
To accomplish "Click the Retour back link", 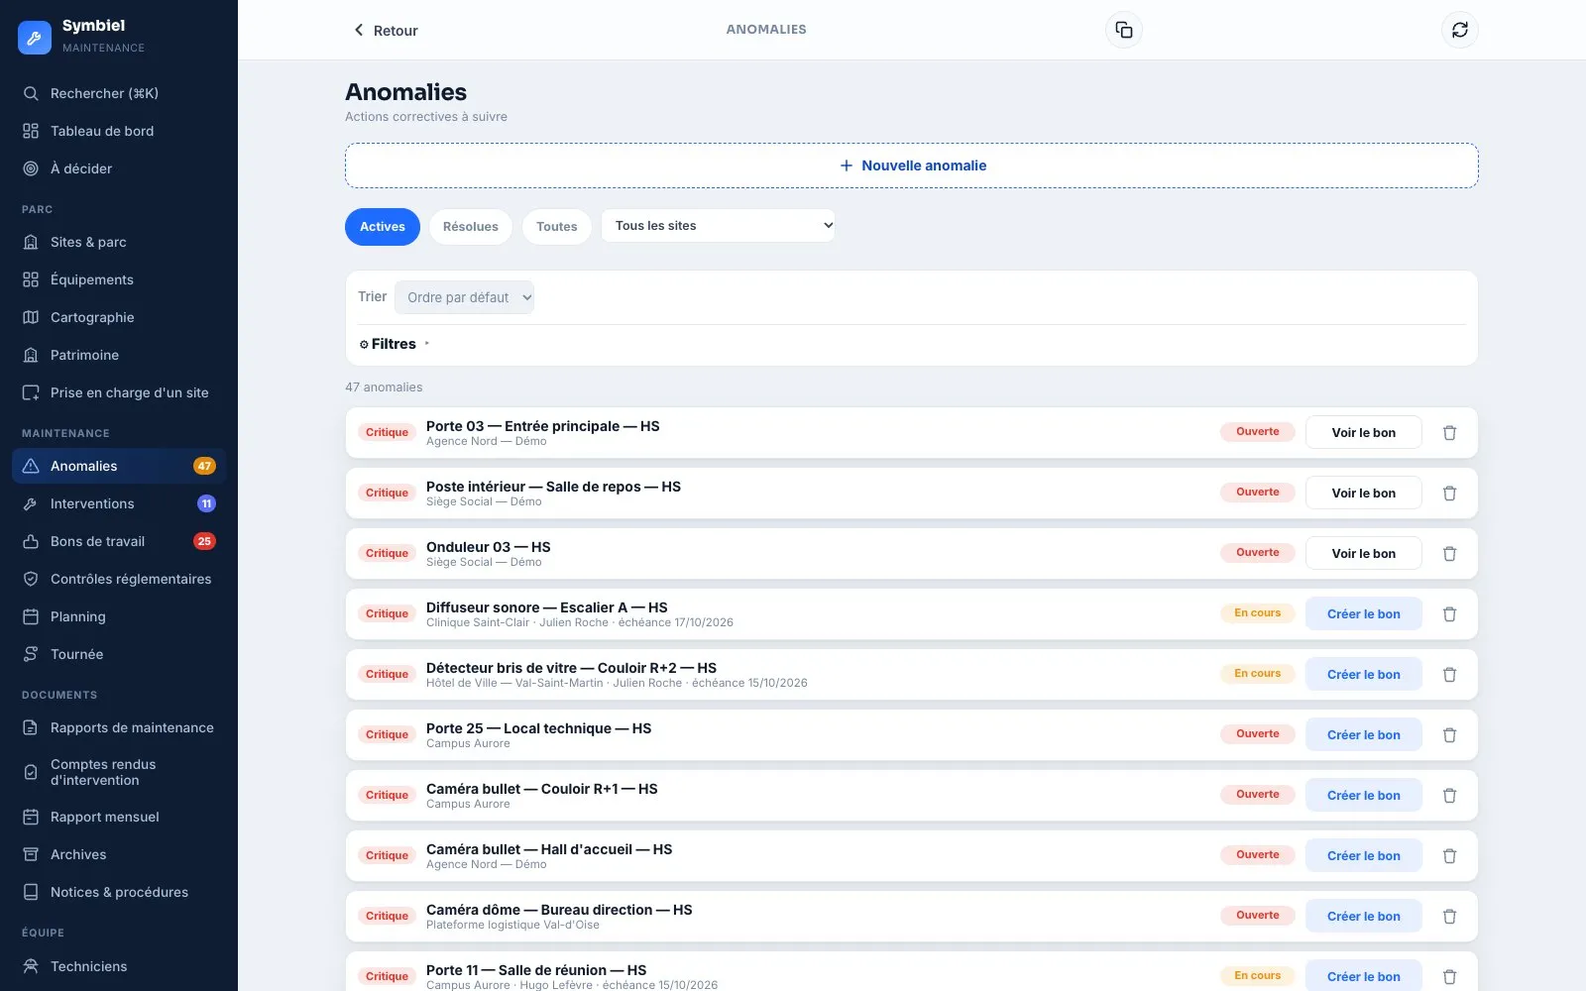I will point(386,31).
